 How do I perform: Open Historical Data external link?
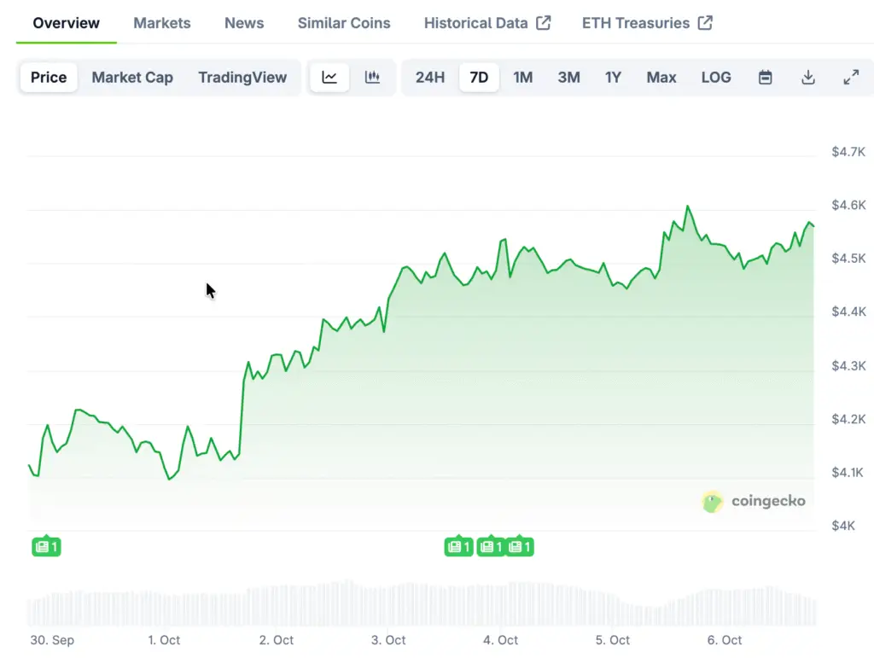(x=487, y=23)
